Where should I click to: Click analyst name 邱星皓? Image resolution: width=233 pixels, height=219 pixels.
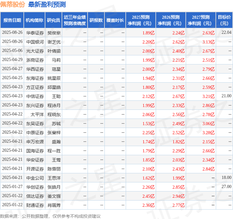[x=54, y=87]
